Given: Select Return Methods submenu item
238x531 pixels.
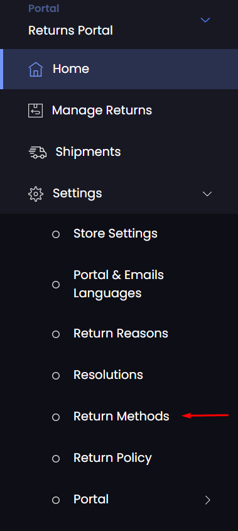Looking at the screenshot, I should (121, 416).
